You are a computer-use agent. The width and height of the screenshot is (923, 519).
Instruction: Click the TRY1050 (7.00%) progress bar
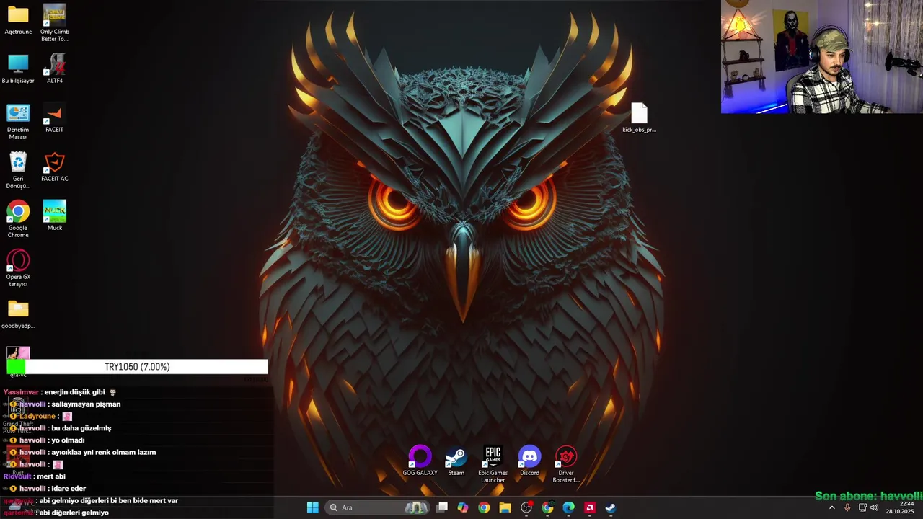(x=137, y=367)
